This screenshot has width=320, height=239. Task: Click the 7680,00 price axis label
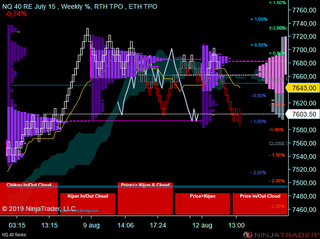(304, 63)
